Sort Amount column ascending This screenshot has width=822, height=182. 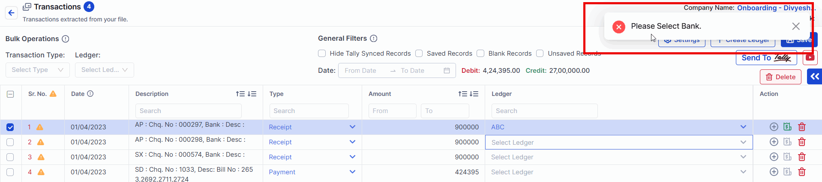[x=463, y=94]
